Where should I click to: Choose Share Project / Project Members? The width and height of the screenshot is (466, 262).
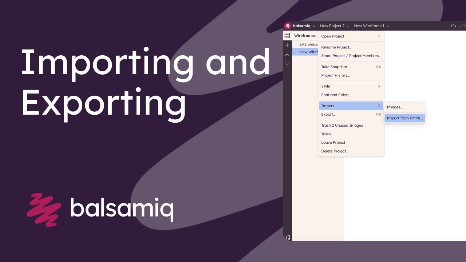point(351,56)
